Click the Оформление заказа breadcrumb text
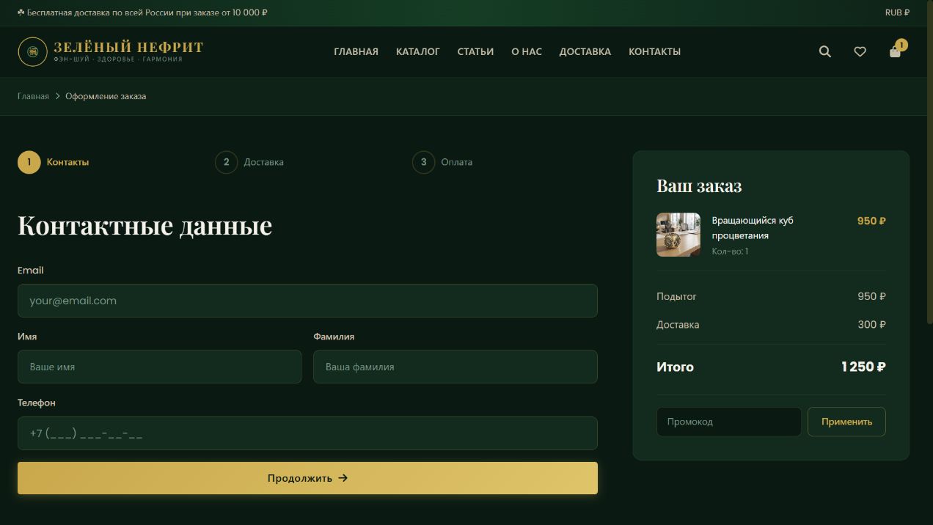Image resolution: width=933 pixels, height=525 pixels. click(106, 96)
